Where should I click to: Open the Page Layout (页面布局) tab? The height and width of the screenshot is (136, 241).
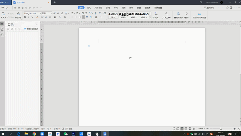tap(98, 7)
